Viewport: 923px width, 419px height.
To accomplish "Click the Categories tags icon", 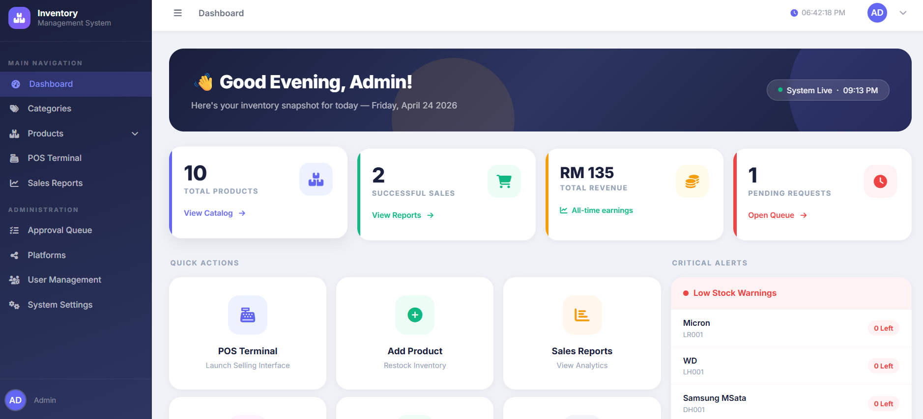I will (14, 108).
